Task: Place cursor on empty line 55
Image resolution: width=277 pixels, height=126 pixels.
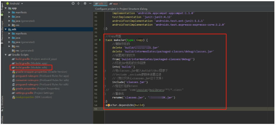Action: click(184, 109)
